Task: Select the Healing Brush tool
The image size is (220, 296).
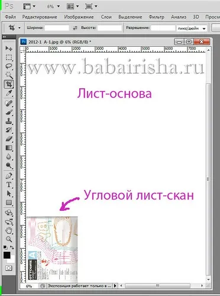Action: (9, 104)
